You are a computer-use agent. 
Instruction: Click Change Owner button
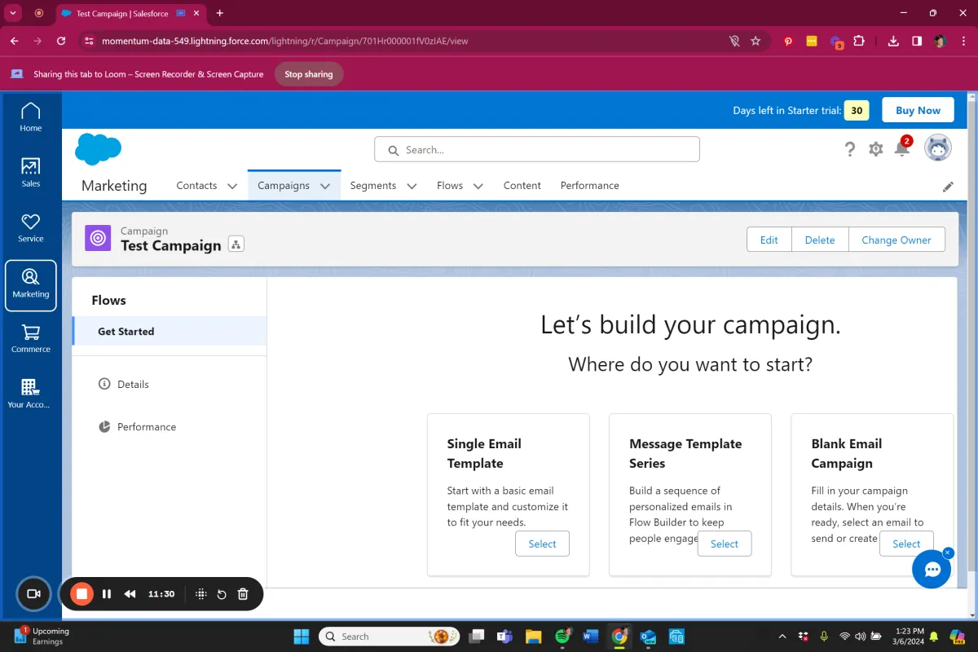click(x=896, y=240)
